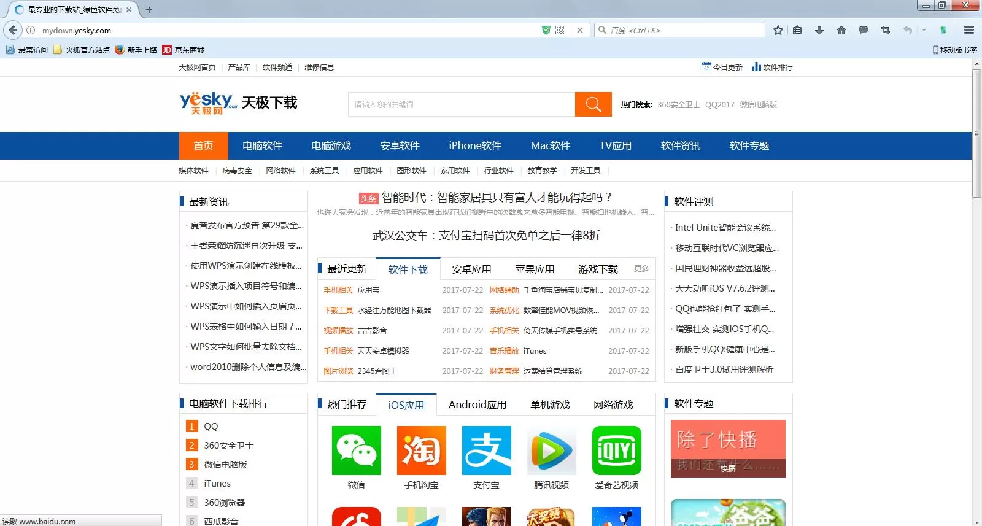Image resolution: width=982 pixels, height=526 pixels.
Task: Open the Firefox hamburger menu
Action: pos(969,30)
